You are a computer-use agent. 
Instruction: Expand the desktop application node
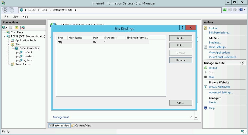(x=17, y=56)
